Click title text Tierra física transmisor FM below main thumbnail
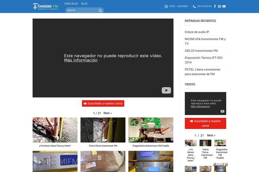 pos(103,146)
